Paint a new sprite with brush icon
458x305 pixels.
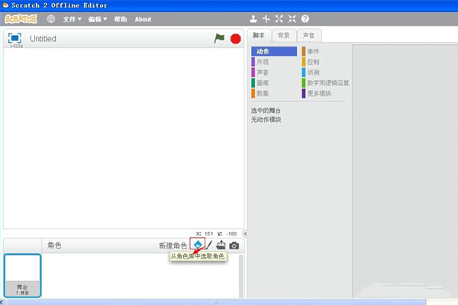point(209,245)
